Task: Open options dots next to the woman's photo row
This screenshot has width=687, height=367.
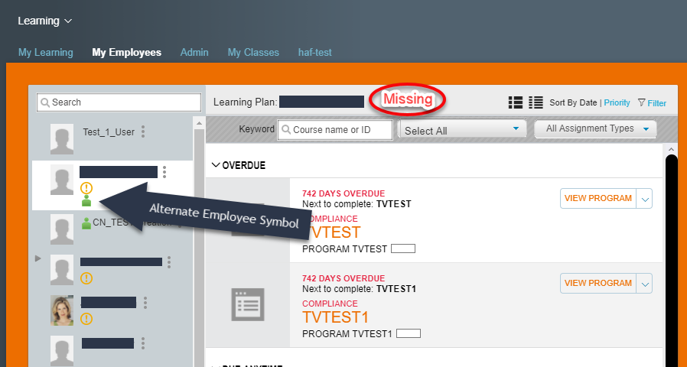Action: (x=145, y=303)
